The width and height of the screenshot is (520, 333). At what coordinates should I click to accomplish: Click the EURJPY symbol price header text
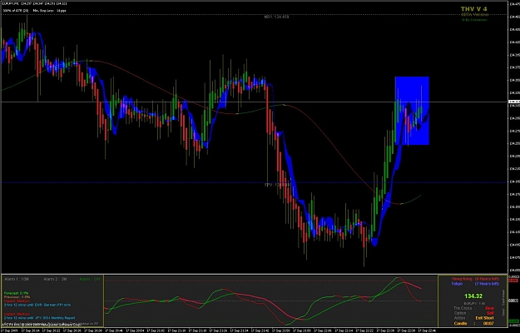(x=35, y=4)
